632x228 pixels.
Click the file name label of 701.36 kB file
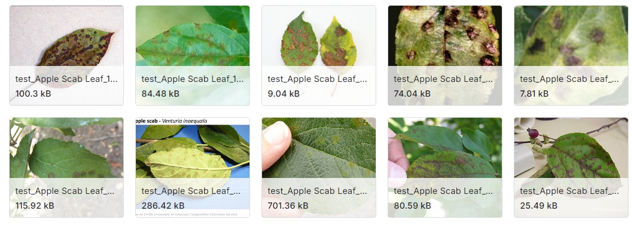coord(318,191)
